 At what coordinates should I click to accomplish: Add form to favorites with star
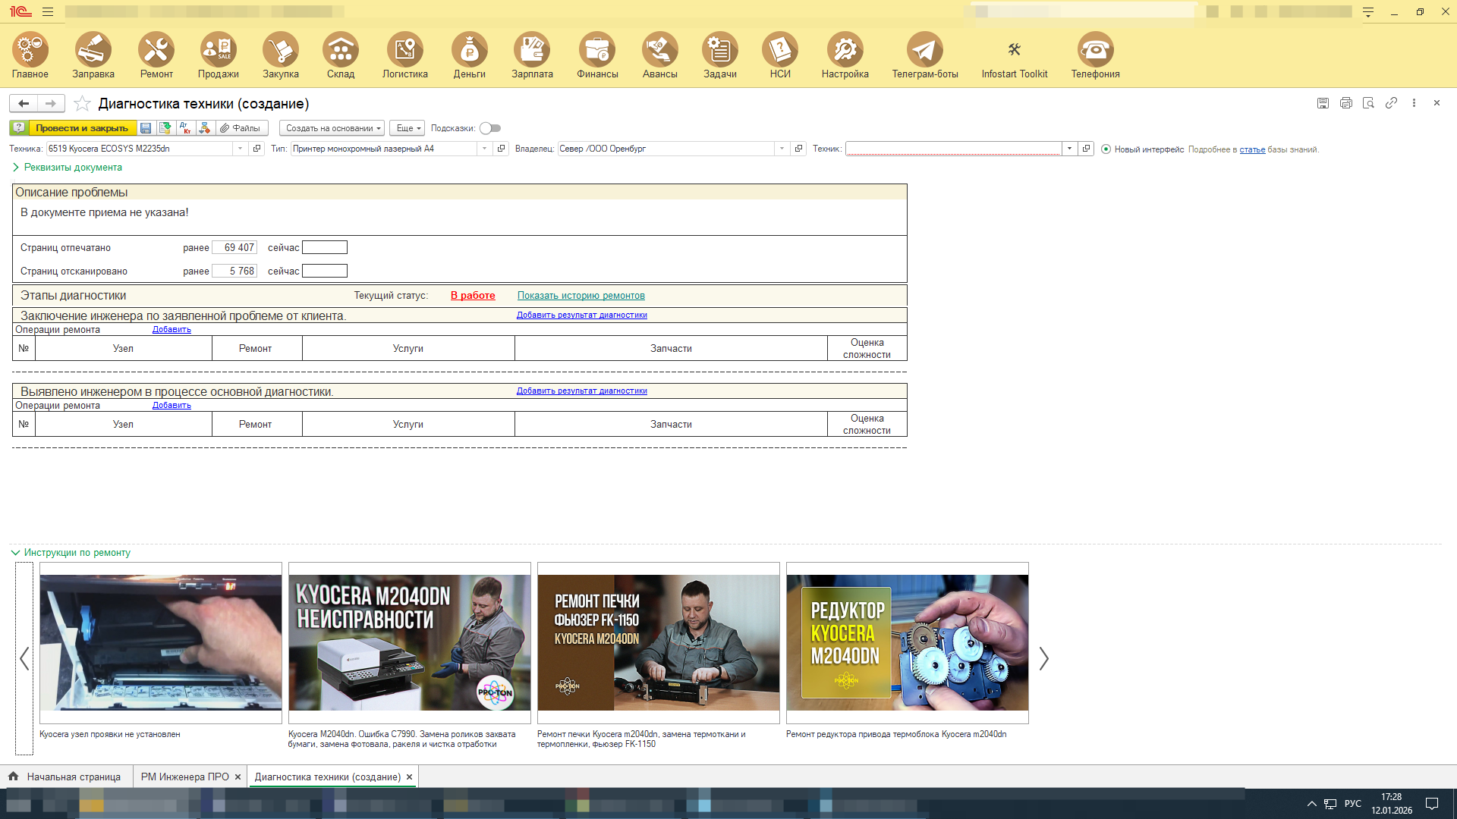(83, 104)
